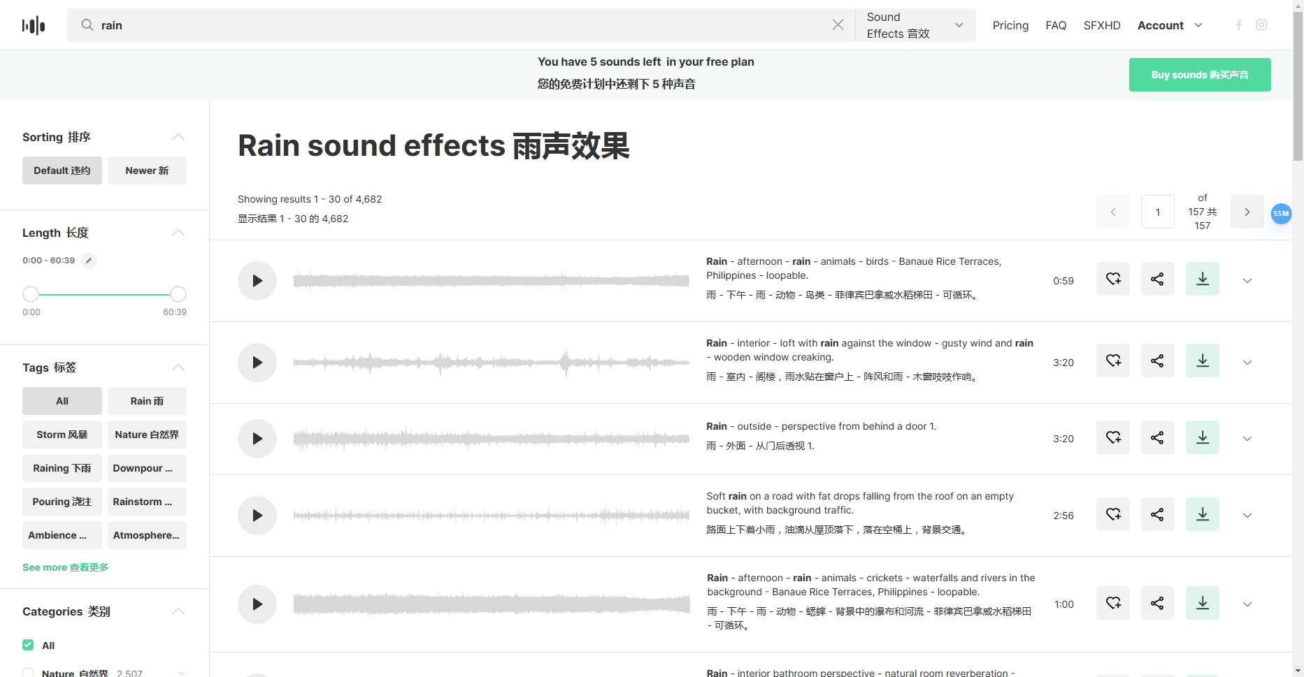Download the "Rain - interior - loft" sound
This screenshot has height=677, width=1304.
(1202, 360)
